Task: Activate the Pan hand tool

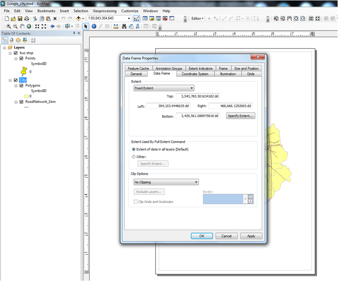Action: tap(22, 26)
